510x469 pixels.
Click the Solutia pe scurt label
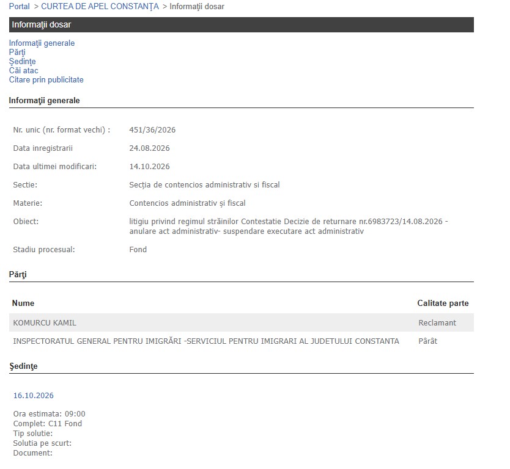tap(42, 443)
